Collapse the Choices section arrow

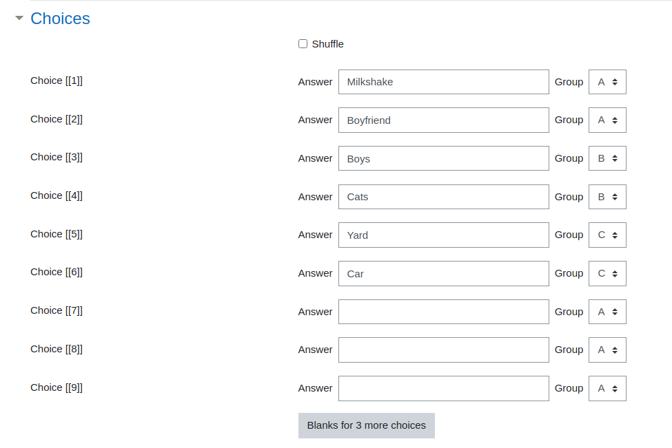(x=19, y=18)
